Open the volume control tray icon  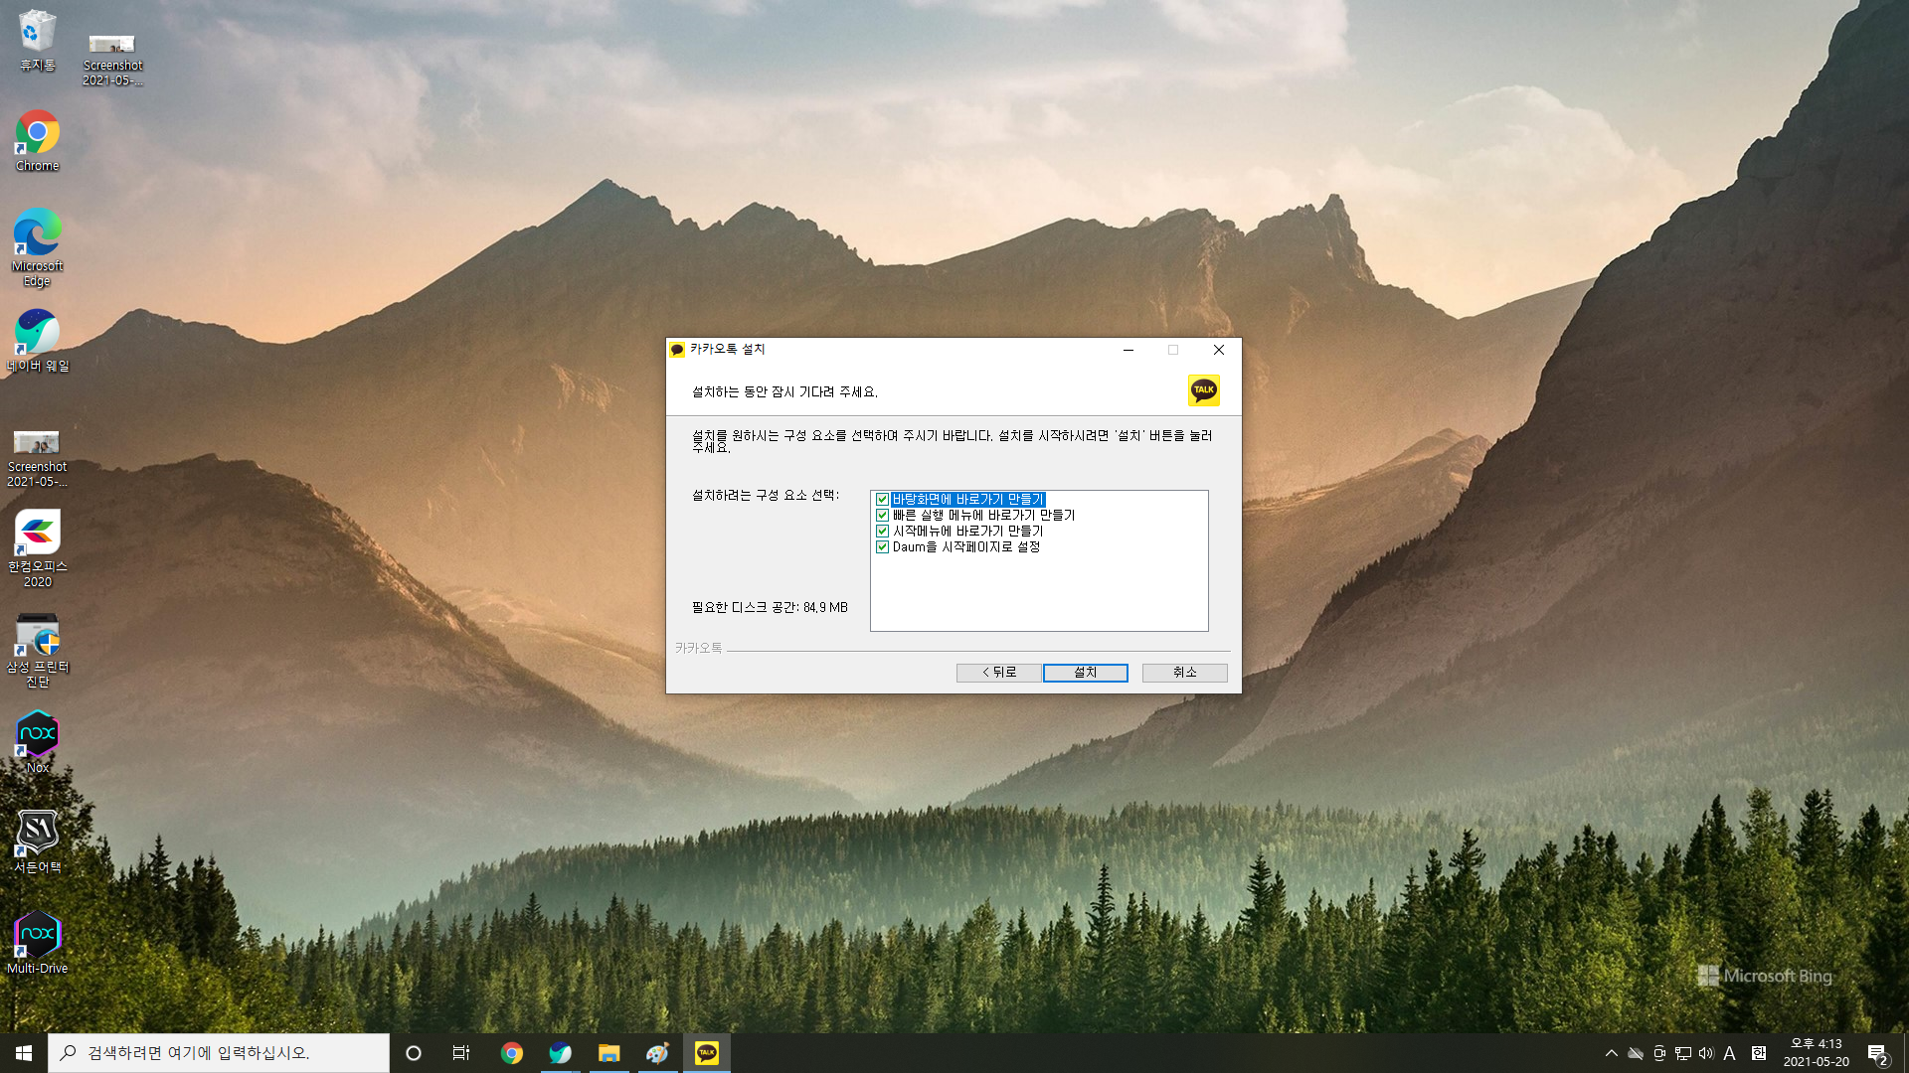(1707, 1053)
